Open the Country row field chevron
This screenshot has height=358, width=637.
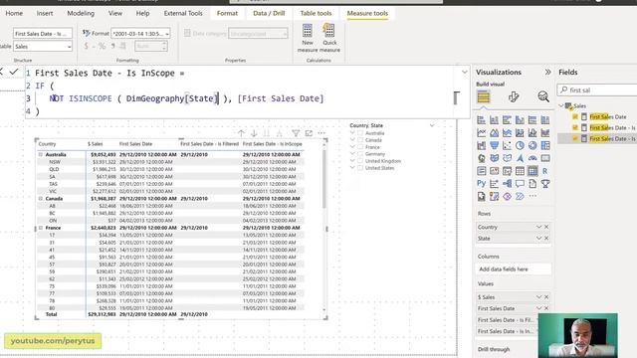pos(538,227)
